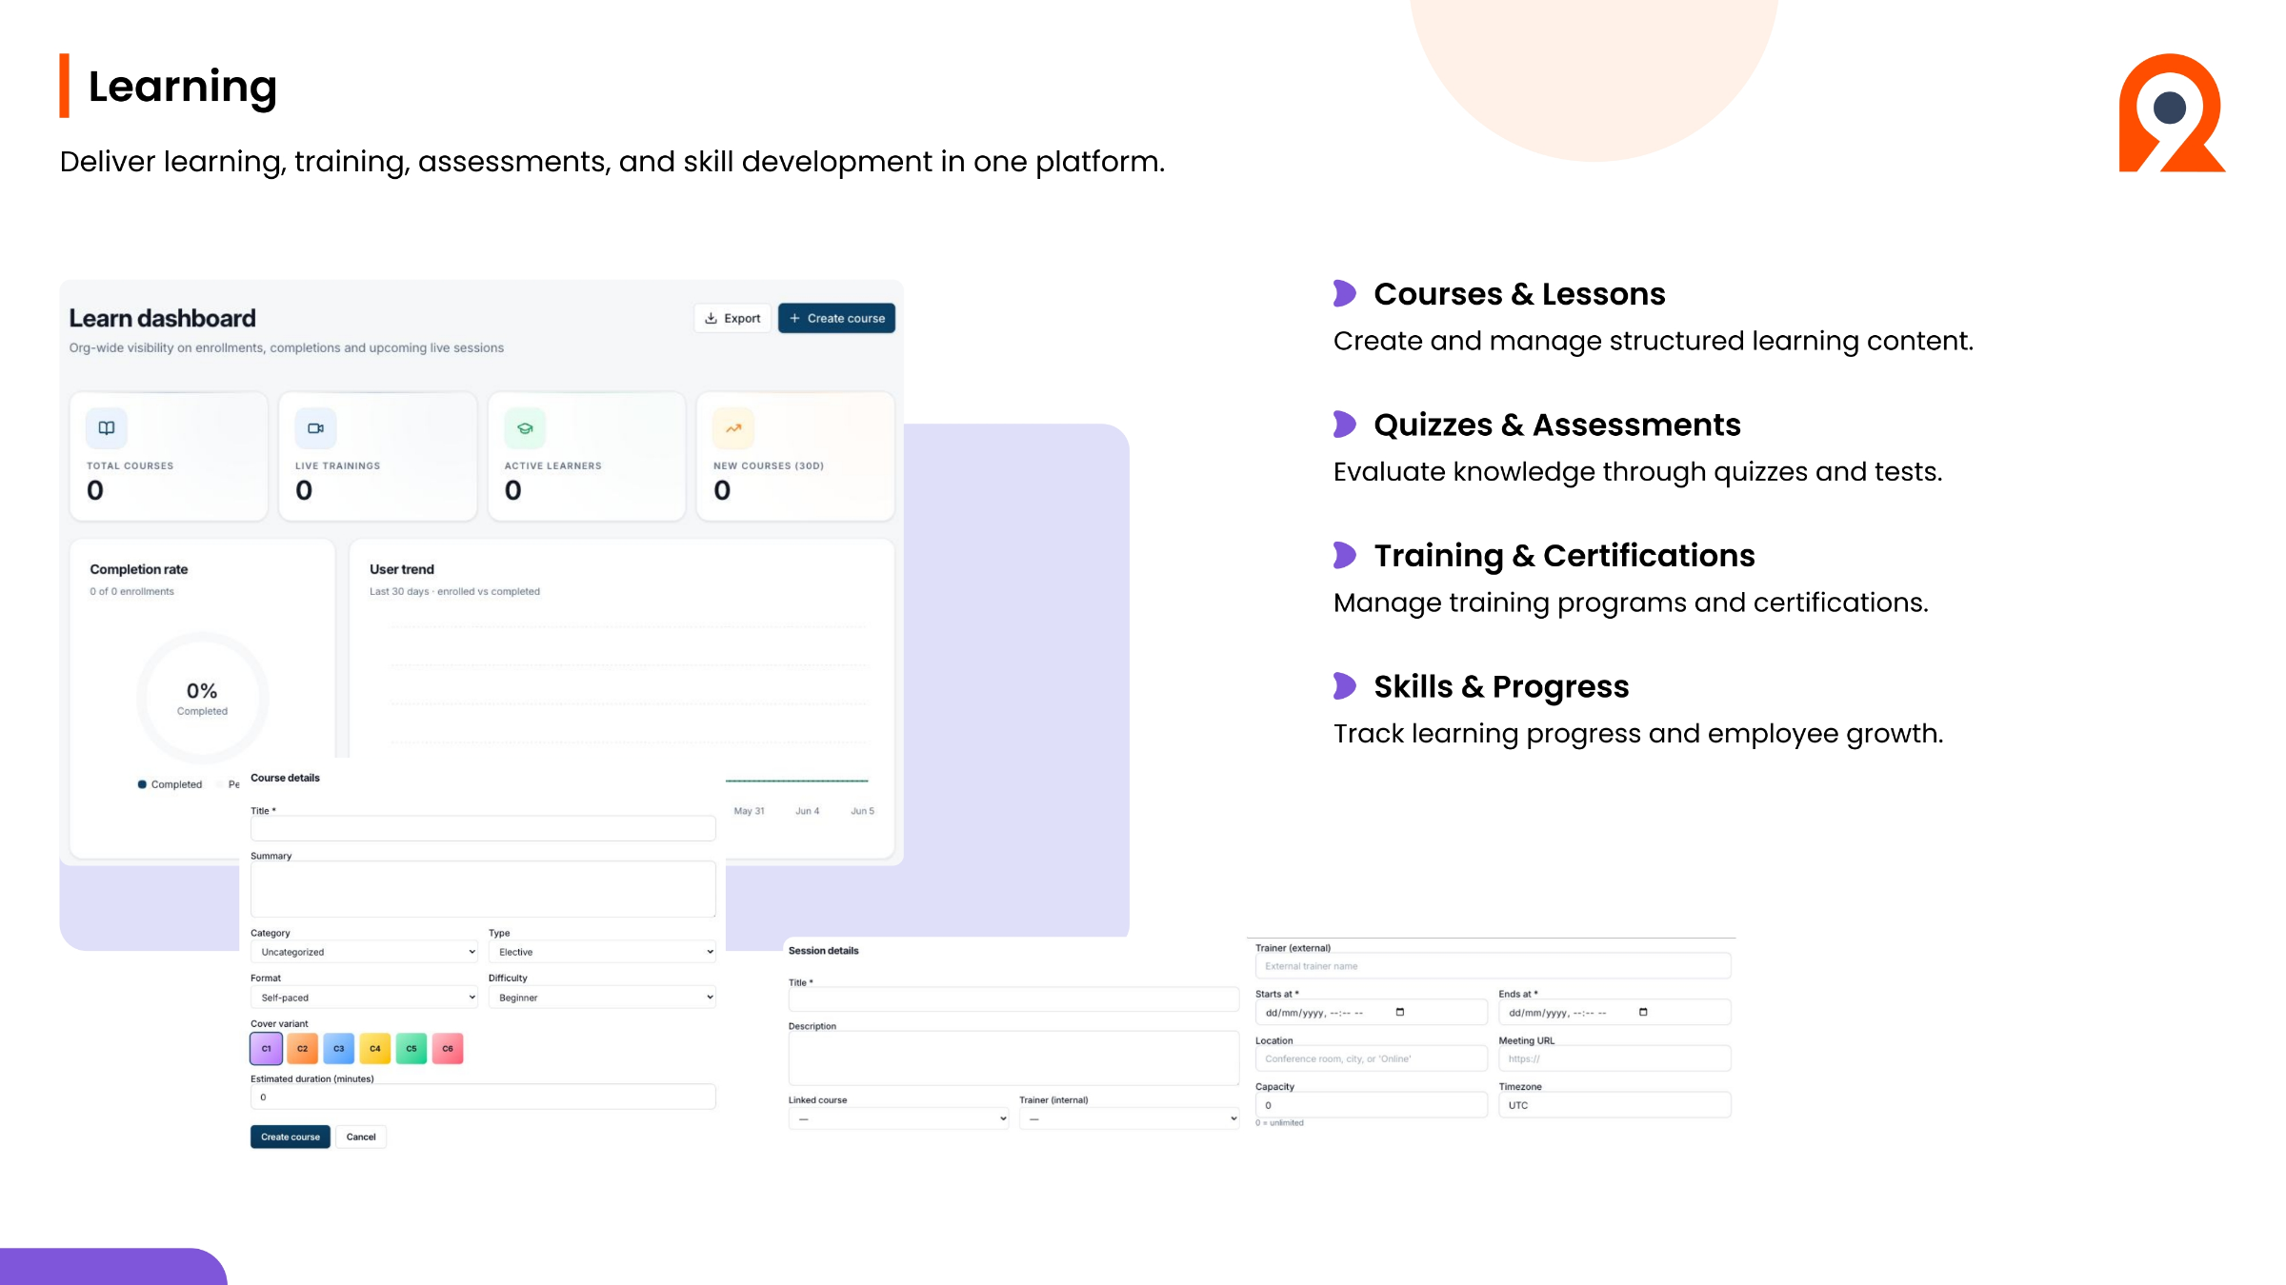Screen dimensions: 2286x1285
Task: Open the Difficulty dropdown showing Beginner
Action: pos(602,998)
